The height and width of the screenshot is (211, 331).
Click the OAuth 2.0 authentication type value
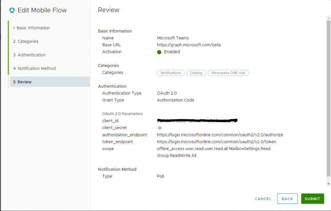coord(167,93)
